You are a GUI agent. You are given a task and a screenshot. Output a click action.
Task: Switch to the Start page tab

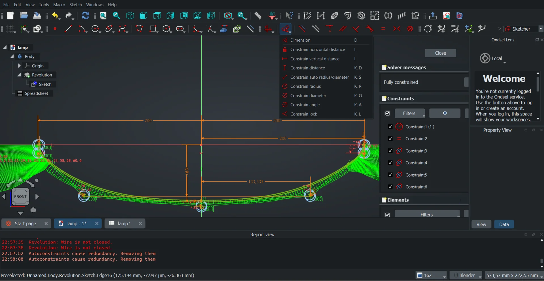click(25, 224)
